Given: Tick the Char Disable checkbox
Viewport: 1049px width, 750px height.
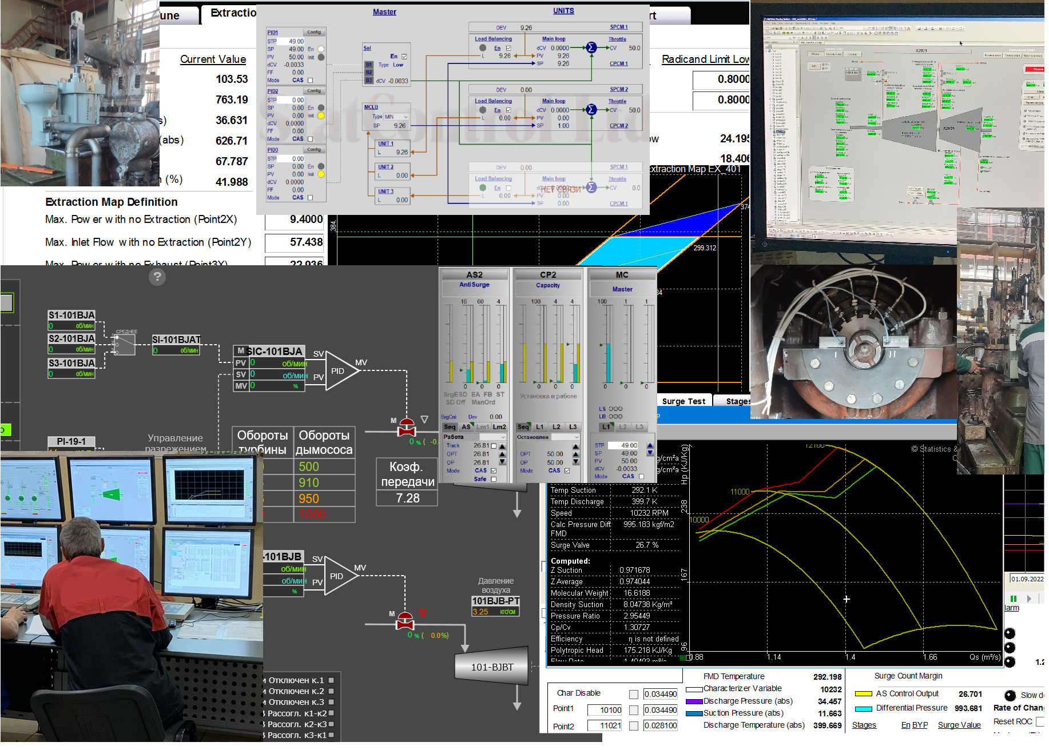Looking at the screenshot, I should pyautogui.click(x=634, y=695).
